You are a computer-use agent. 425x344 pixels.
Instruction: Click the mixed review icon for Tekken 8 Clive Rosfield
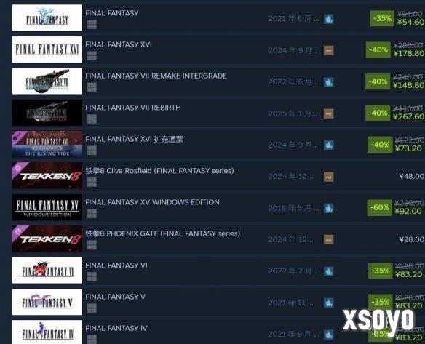click(x=329, y=177)
